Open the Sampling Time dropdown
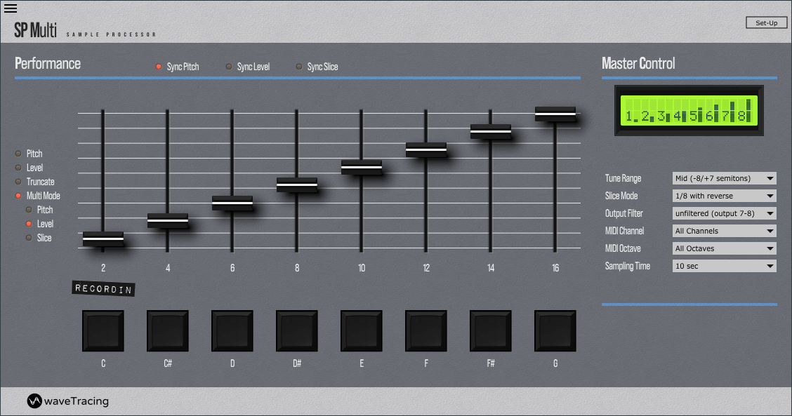The width and height of the screenshot is (792, 416). (x=724, y=266)
